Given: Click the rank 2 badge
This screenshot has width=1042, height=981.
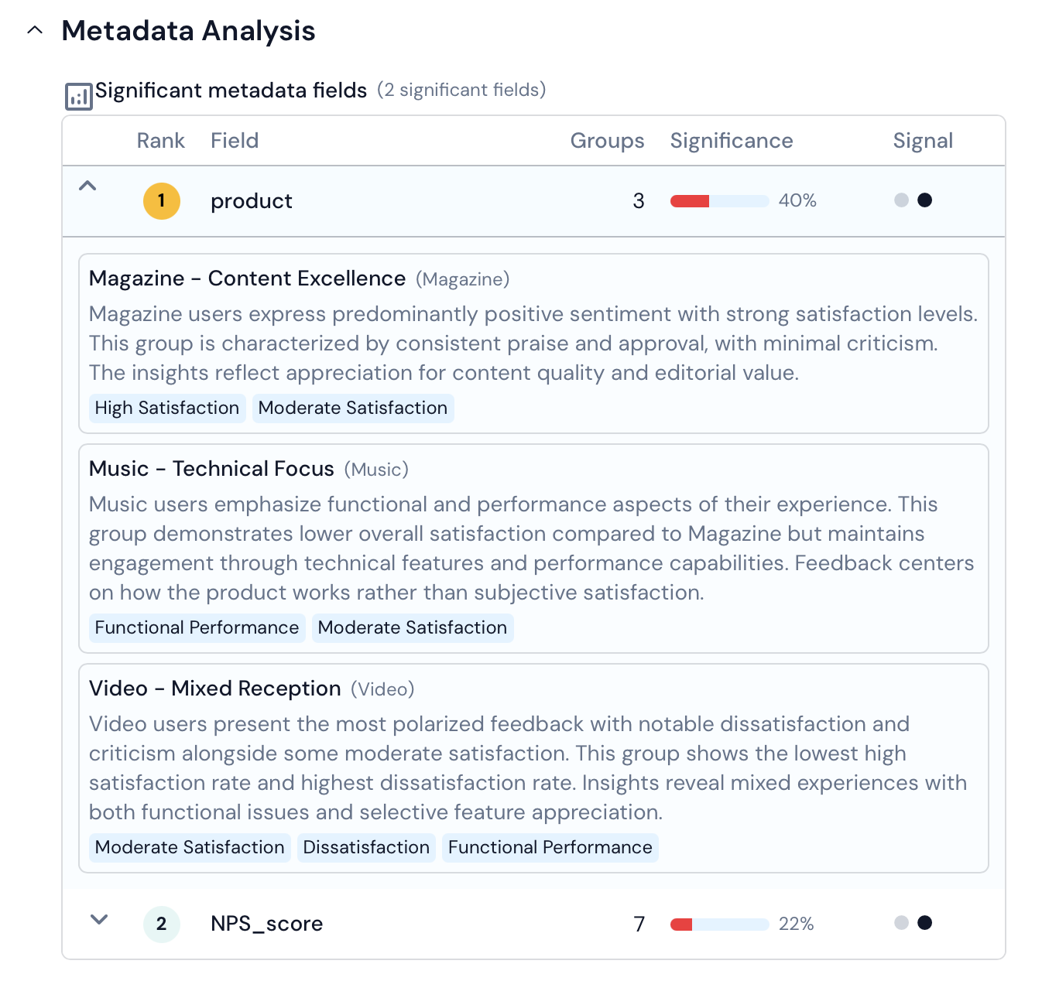Looking at the screenshot, I should [161, 924].
